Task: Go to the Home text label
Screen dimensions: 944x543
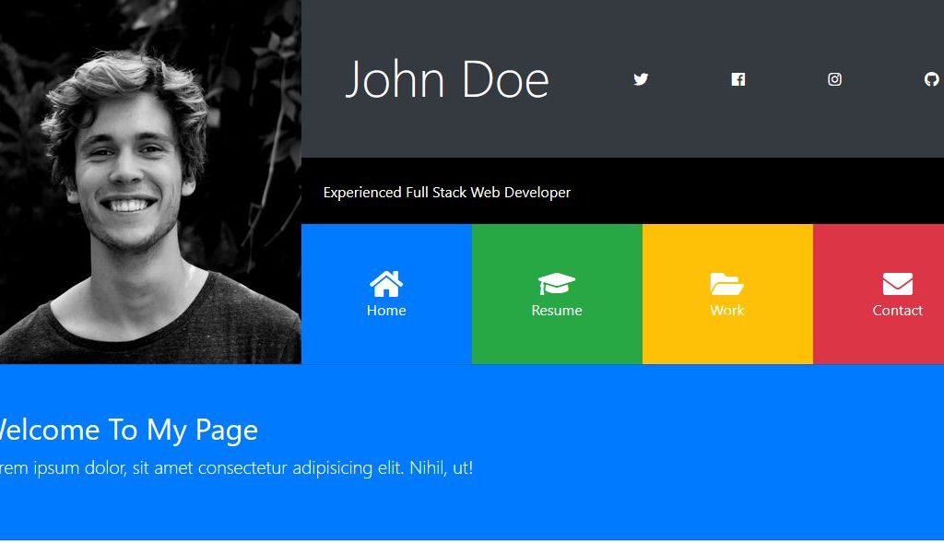Action: point(386,311)
